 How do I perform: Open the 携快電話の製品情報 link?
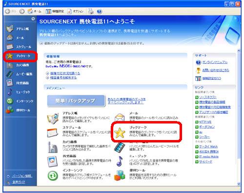[212, 102]
